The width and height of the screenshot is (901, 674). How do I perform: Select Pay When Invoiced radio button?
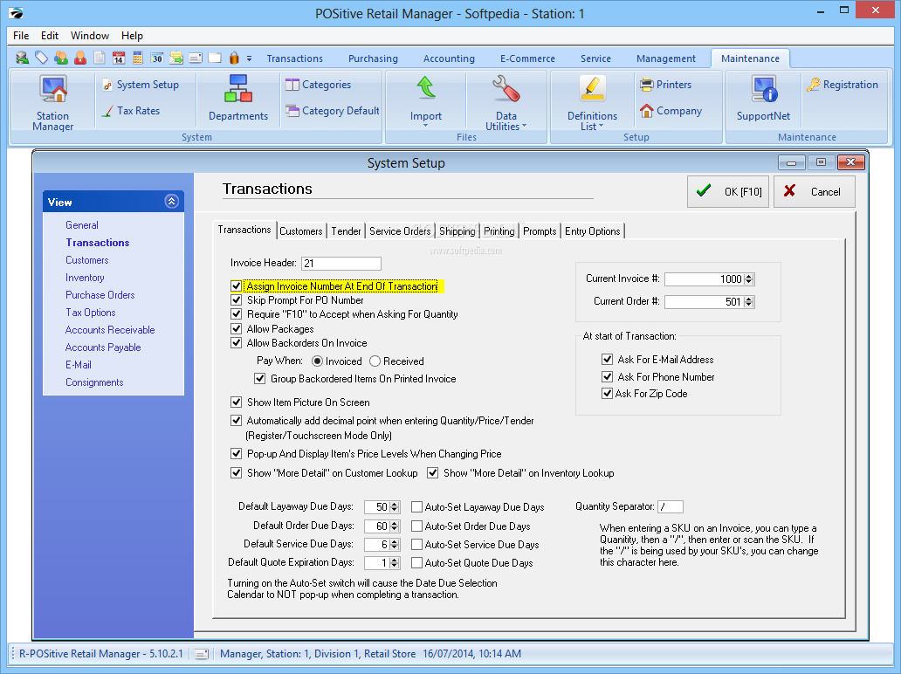click(317, 361)
